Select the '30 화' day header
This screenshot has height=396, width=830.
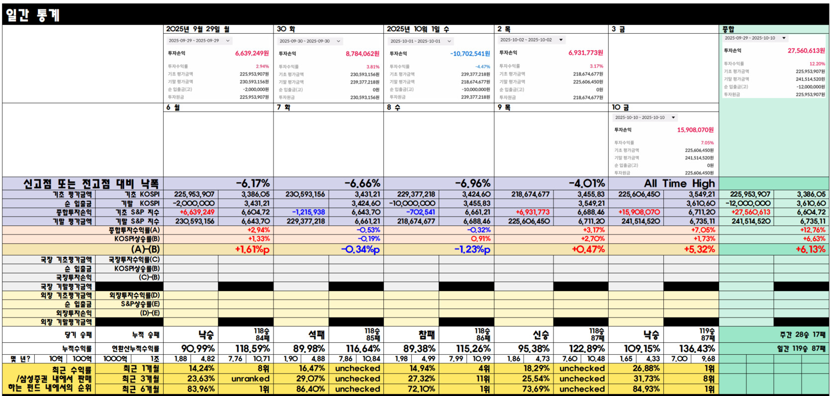286,29
